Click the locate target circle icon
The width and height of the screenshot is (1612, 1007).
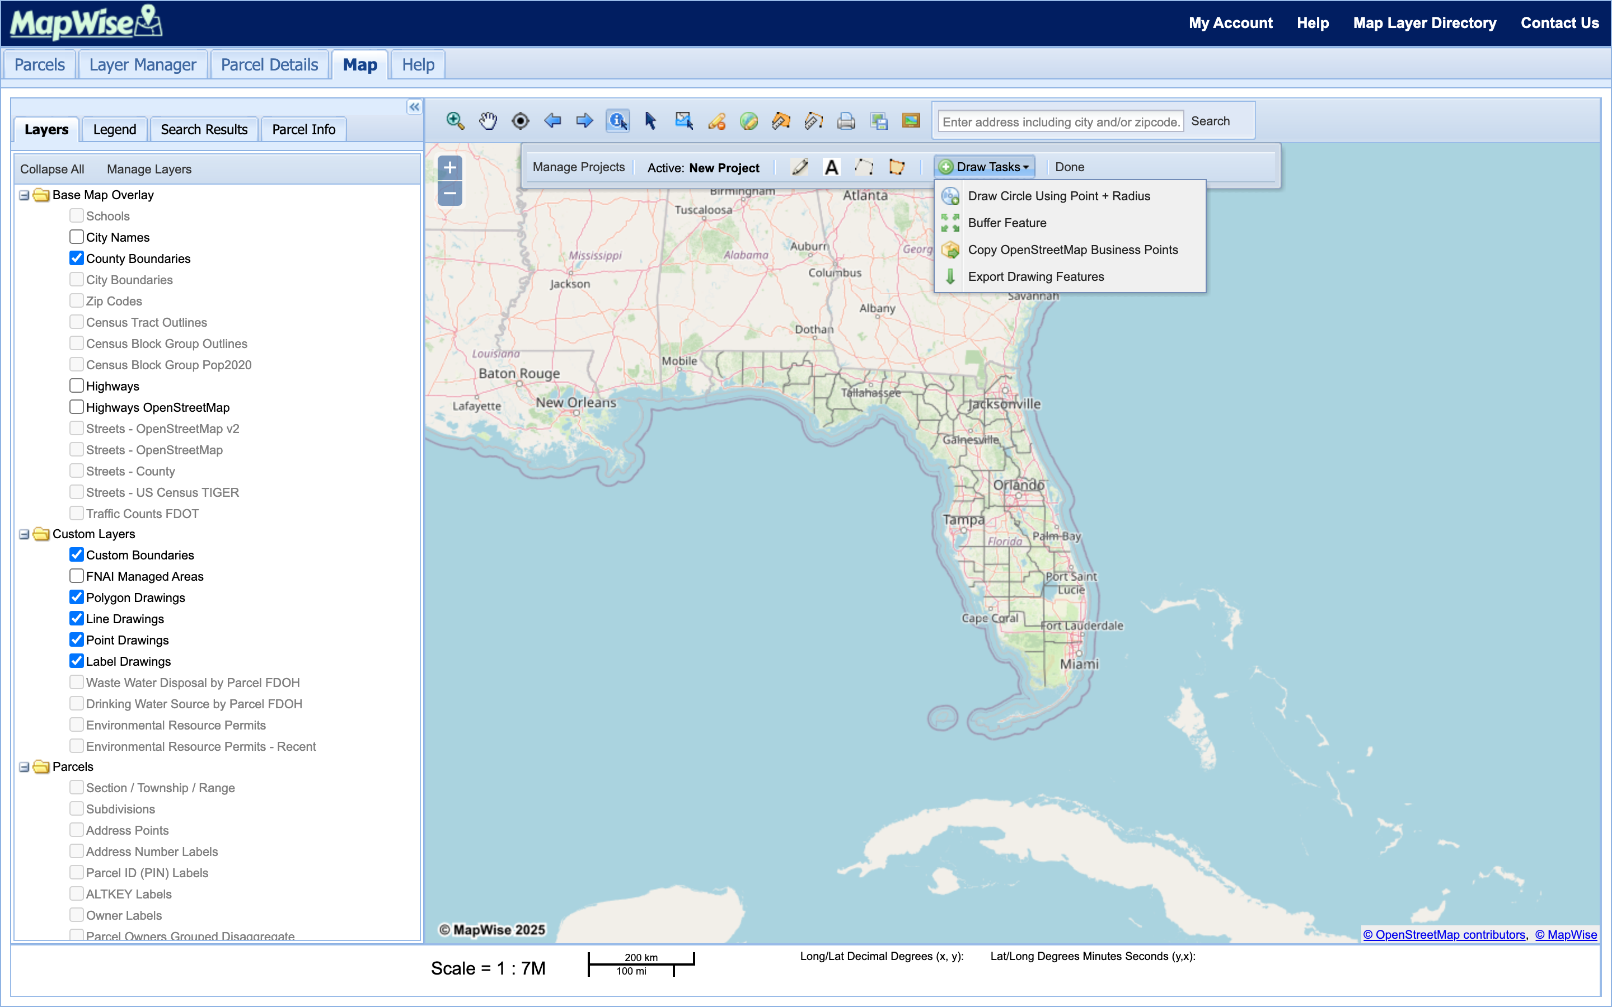coord(520,120)
